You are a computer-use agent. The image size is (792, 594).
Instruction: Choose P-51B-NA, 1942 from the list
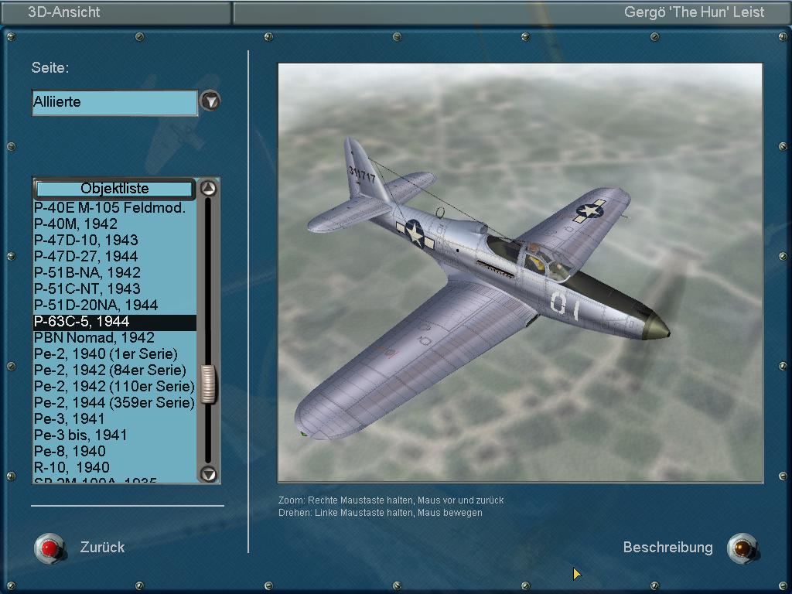coord(114,272)
